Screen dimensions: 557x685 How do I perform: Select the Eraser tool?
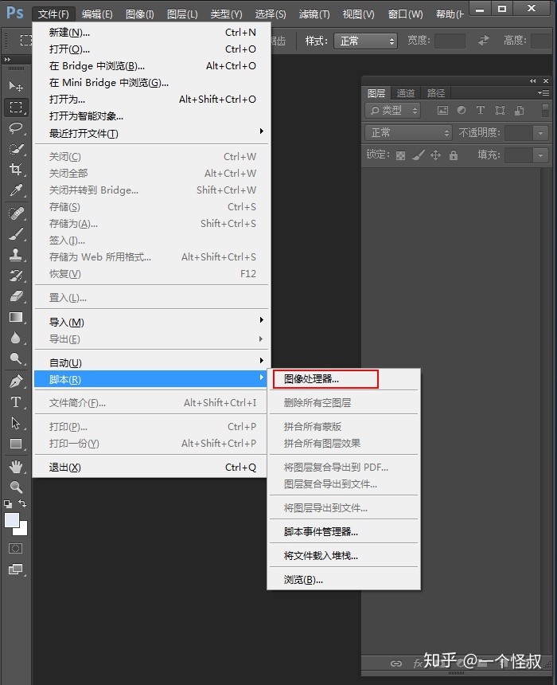pyautogui.click(x=16, y=296)
